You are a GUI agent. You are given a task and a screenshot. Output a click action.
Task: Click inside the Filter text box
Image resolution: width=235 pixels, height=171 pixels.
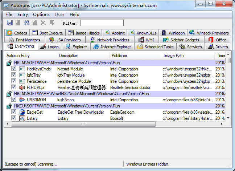[102, 23]
